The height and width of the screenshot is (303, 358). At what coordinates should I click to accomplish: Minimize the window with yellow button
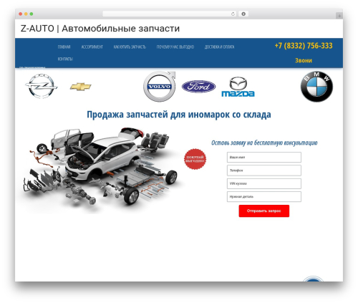click(x=26, y=14)
